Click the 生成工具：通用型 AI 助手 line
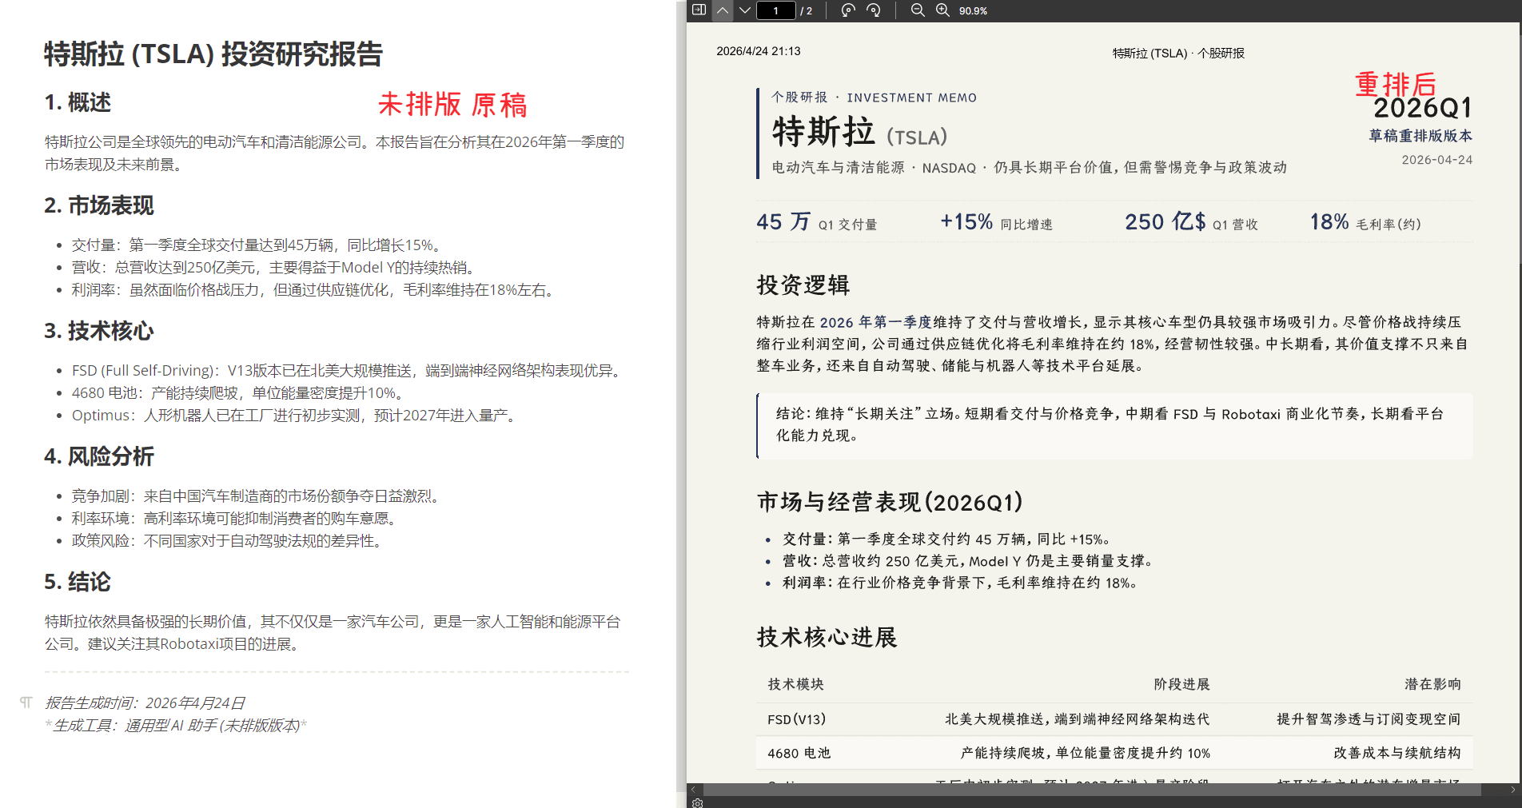The width and height of the screenshot is (1522, 808). 176,726
